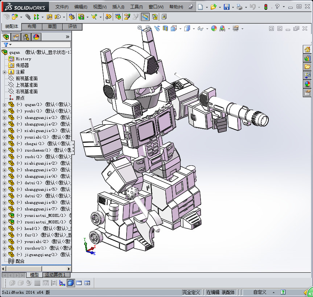313x297 pixels.
Task: Open SolidWorks Resources home icon in task pane
Action: pos(307,49)
